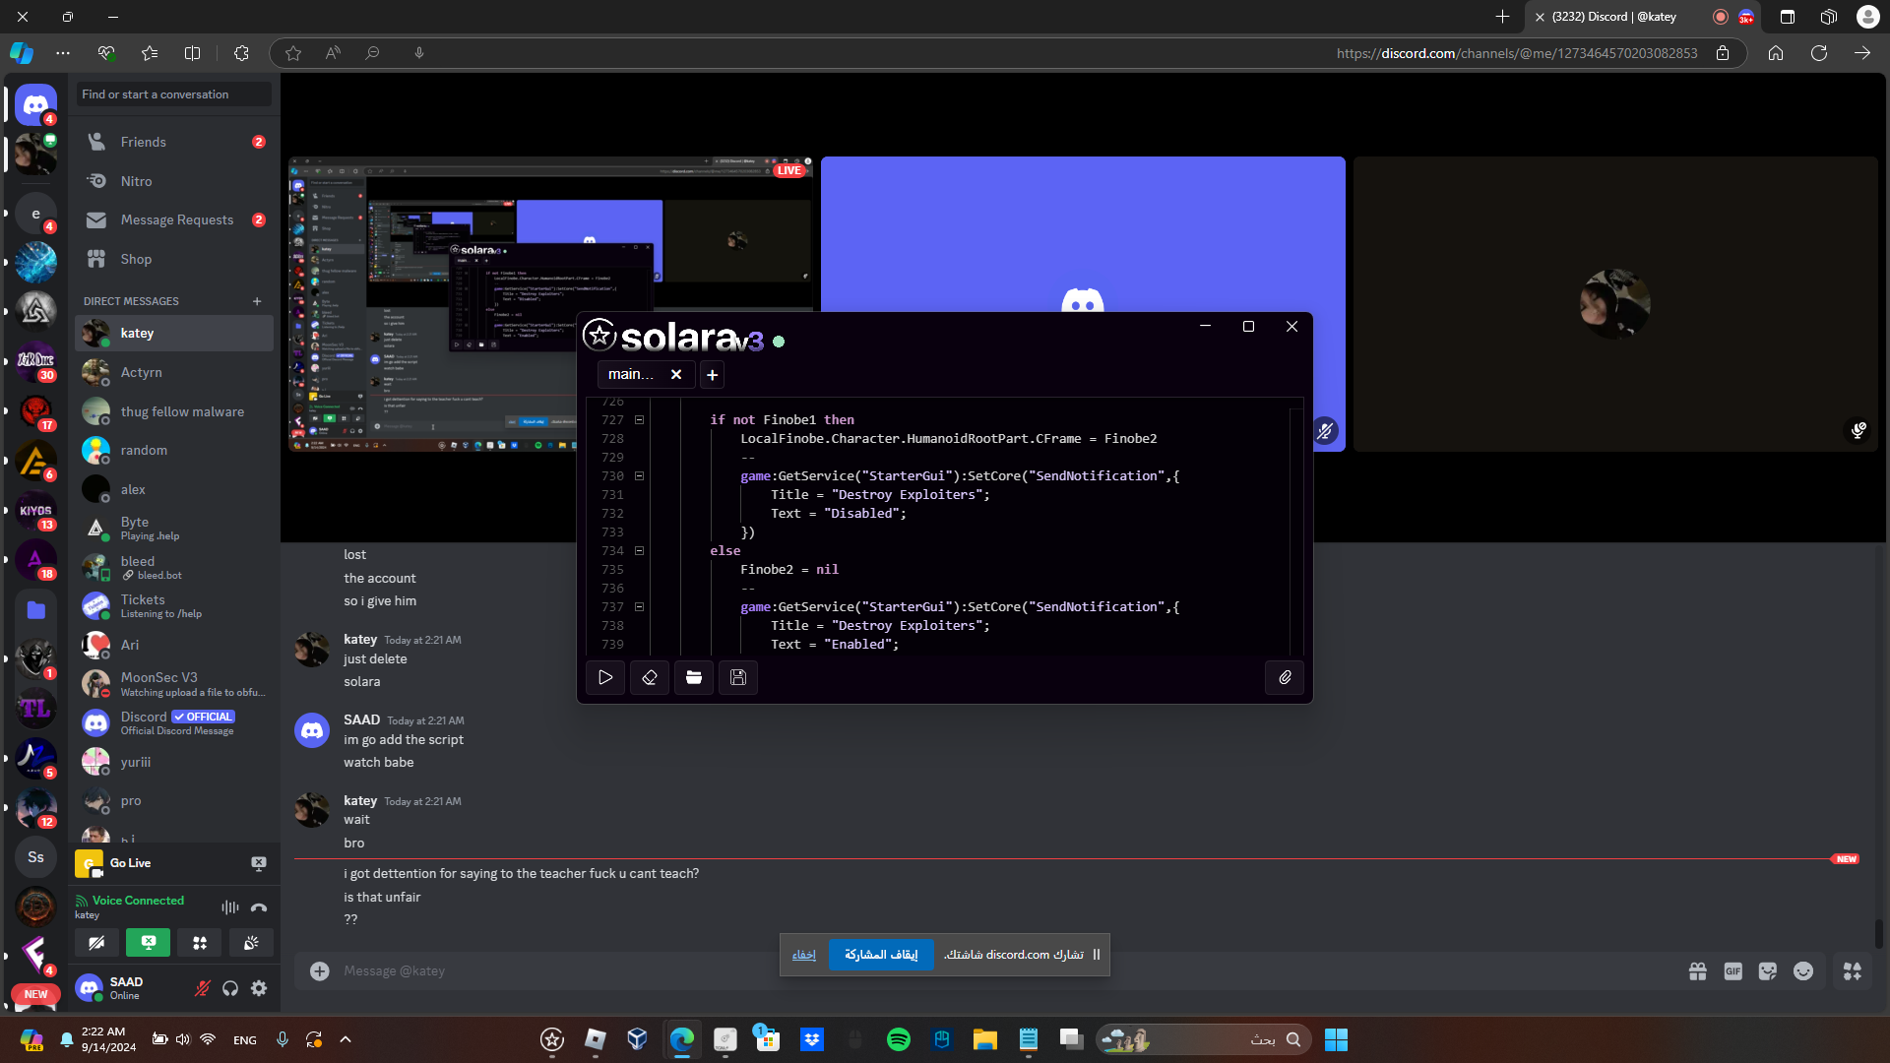Open the attachment plus menu in message box
The width and height of the screenshot is (1890, 1063).
click(x=320, y=971)
